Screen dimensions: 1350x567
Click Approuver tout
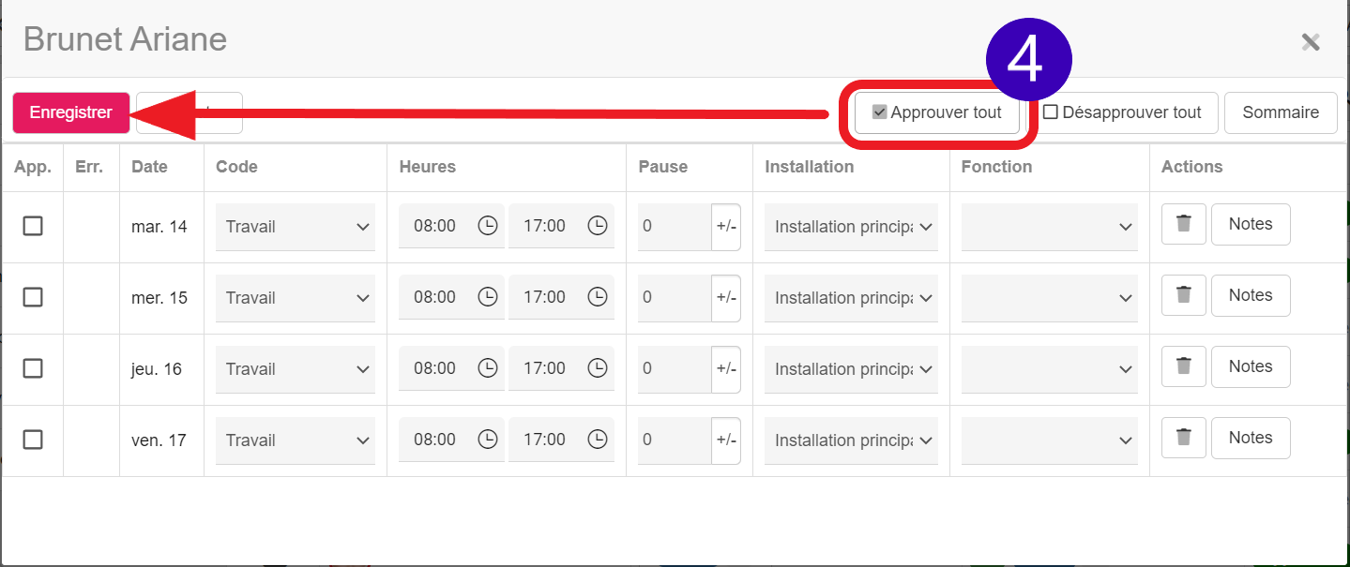tap(937, 112)
